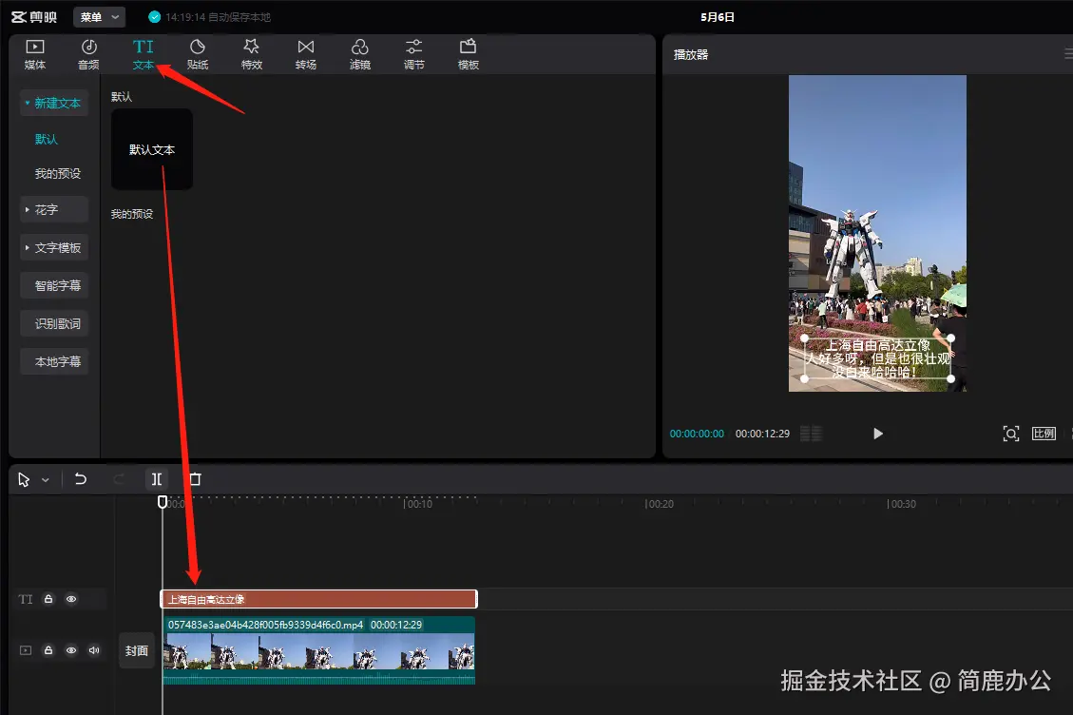Image resolution: width=1073 pixels, height=715 pixels.
Task: Open the 音频 audio panel
Action: [x=88, y=53]
